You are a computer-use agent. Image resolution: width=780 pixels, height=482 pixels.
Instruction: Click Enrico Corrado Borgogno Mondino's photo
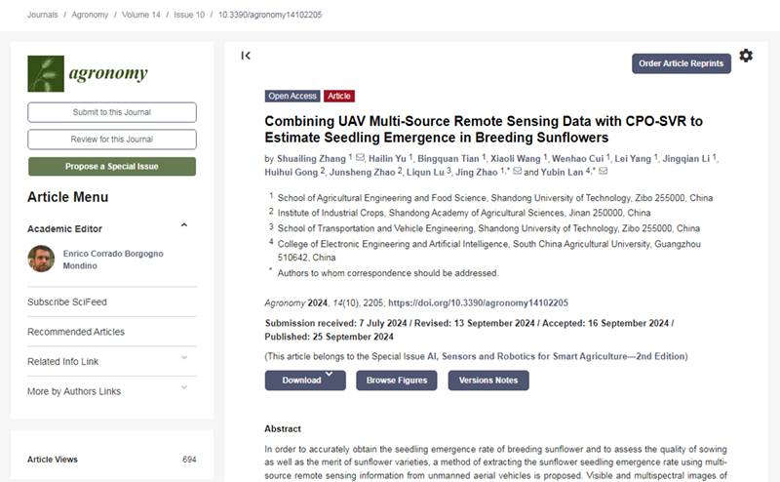point(40,259)
